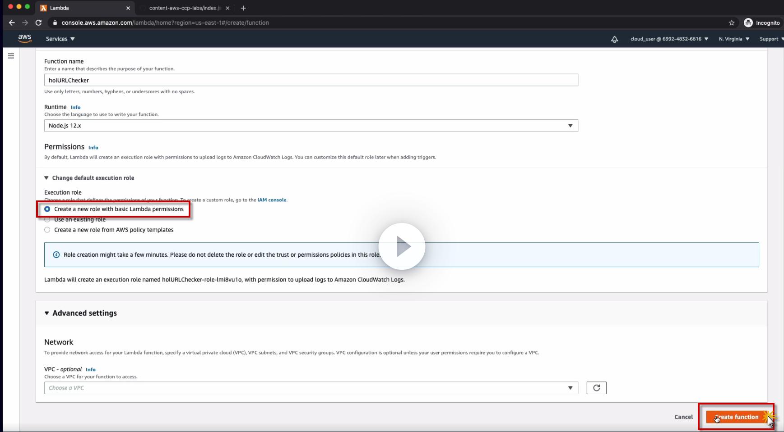Open the IAM console link

click(x=272, y=200)
